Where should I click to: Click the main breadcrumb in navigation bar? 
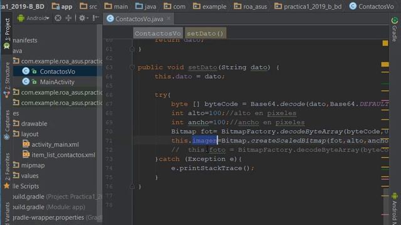tap(116, 6)
